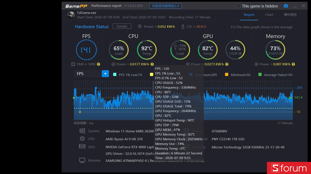The width and height of the screenshot is (311, 174).
Task: Click the power icon beside 0.052 KW·h
Action: [x=140, y=26]
